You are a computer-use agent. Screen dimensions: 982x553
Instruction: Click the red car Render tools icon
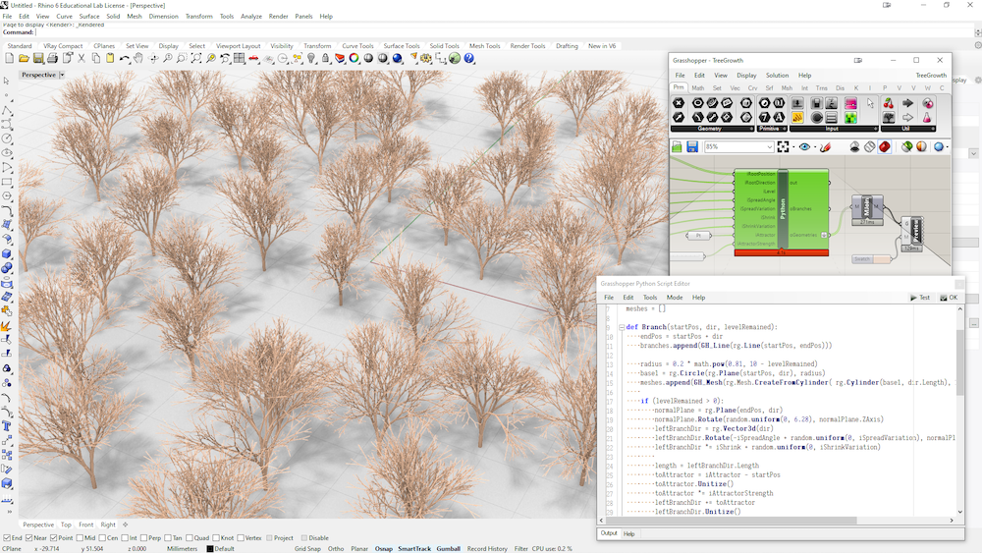[253, 58]
